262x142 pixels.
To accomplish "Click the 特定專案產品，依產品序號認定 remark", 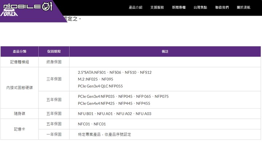I will 104,134.
